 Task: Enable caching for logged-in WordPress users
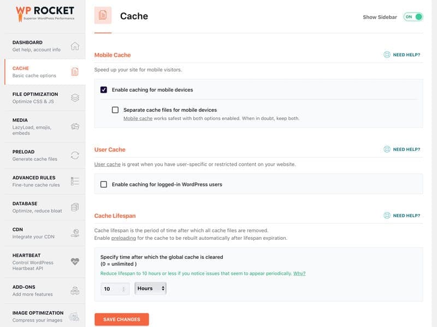point(104,185)
